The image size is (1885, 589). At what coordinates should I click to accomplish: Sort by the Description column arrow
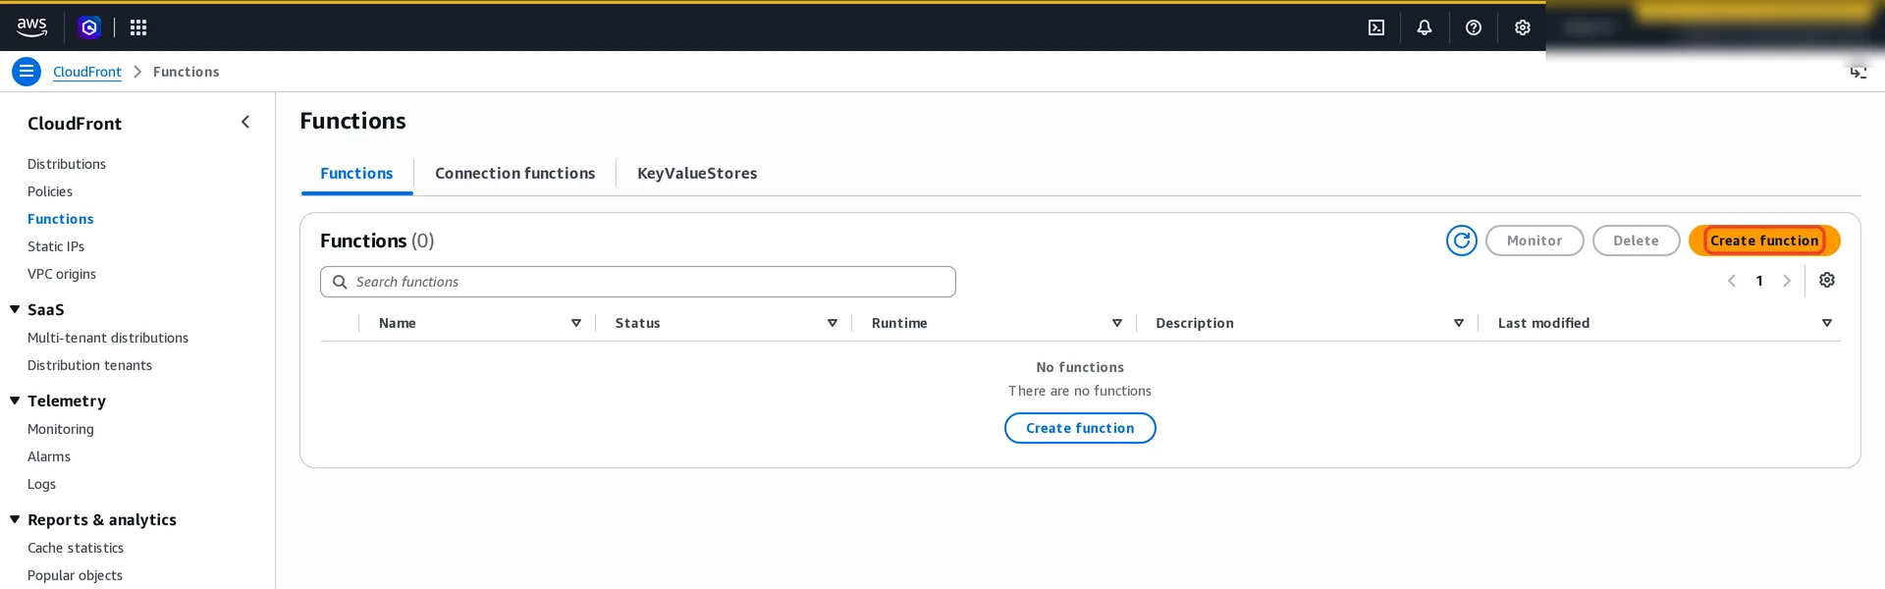click(x=1459, y=323)
